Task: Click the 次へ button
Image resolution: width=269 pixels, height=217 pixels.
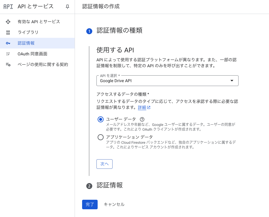Action: 104,164
